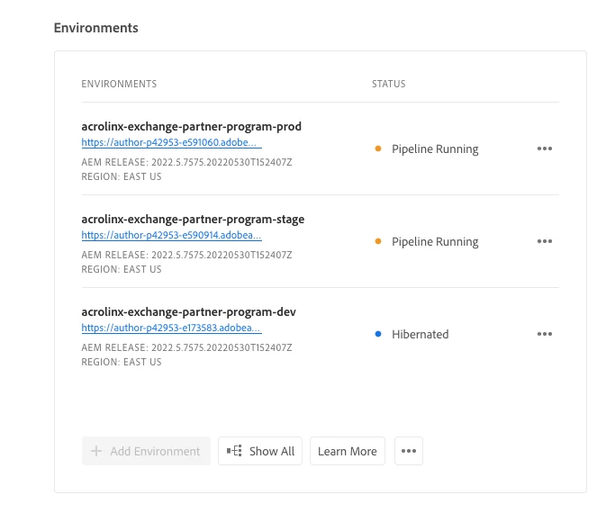Image resolution: width=606 pixels, height=513 pixels.
Task: Click the ENVIRONMENTS column header
Action: point(119,85)
